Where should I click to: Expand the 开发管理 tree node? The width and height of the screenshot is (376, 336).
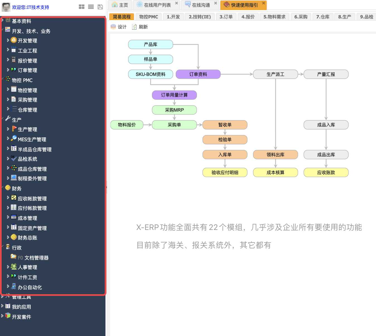tap(8, 40)
